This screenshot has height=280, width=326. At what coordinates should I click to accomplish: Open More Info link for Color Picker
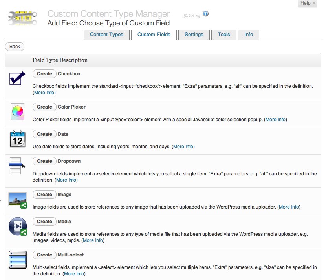coord(275,120)
